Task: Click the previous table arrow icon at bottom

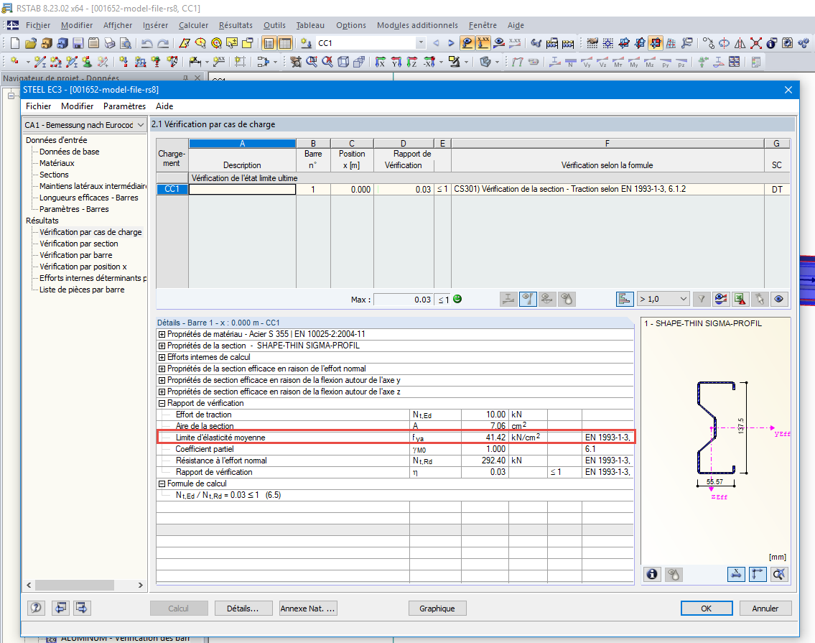Action: [x=61, y=608]
